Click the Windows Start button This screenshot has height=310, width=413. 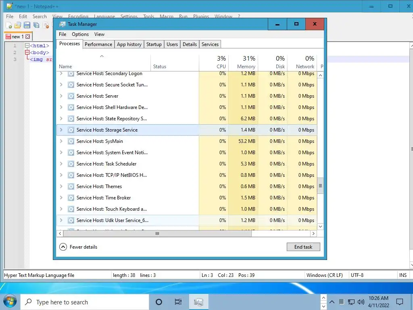click(10, 302)
